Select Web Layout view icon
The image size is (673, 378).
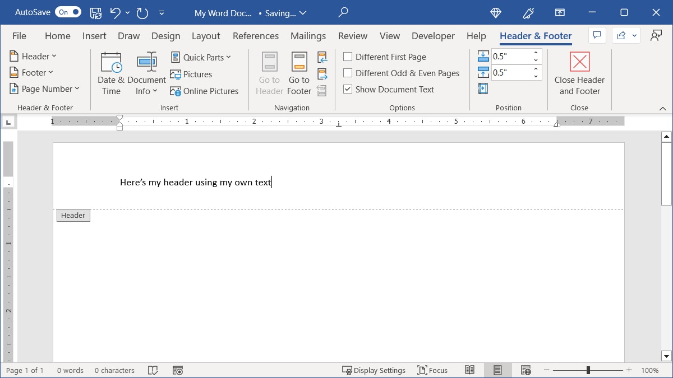pos(526,370)
